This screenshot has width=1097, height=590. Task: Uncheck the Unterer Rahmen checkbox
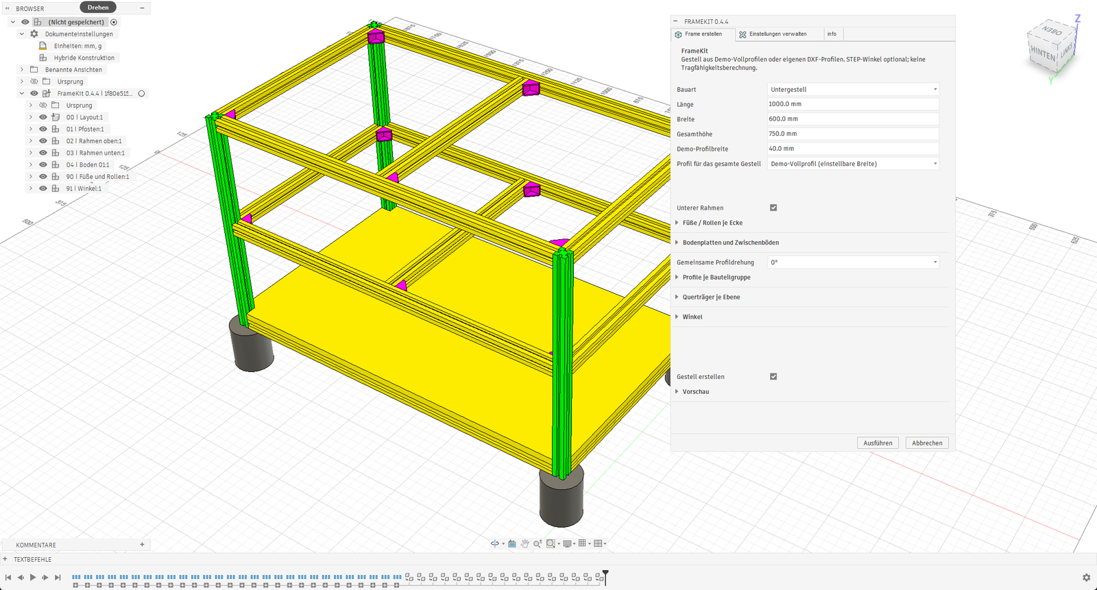(773, 208)
